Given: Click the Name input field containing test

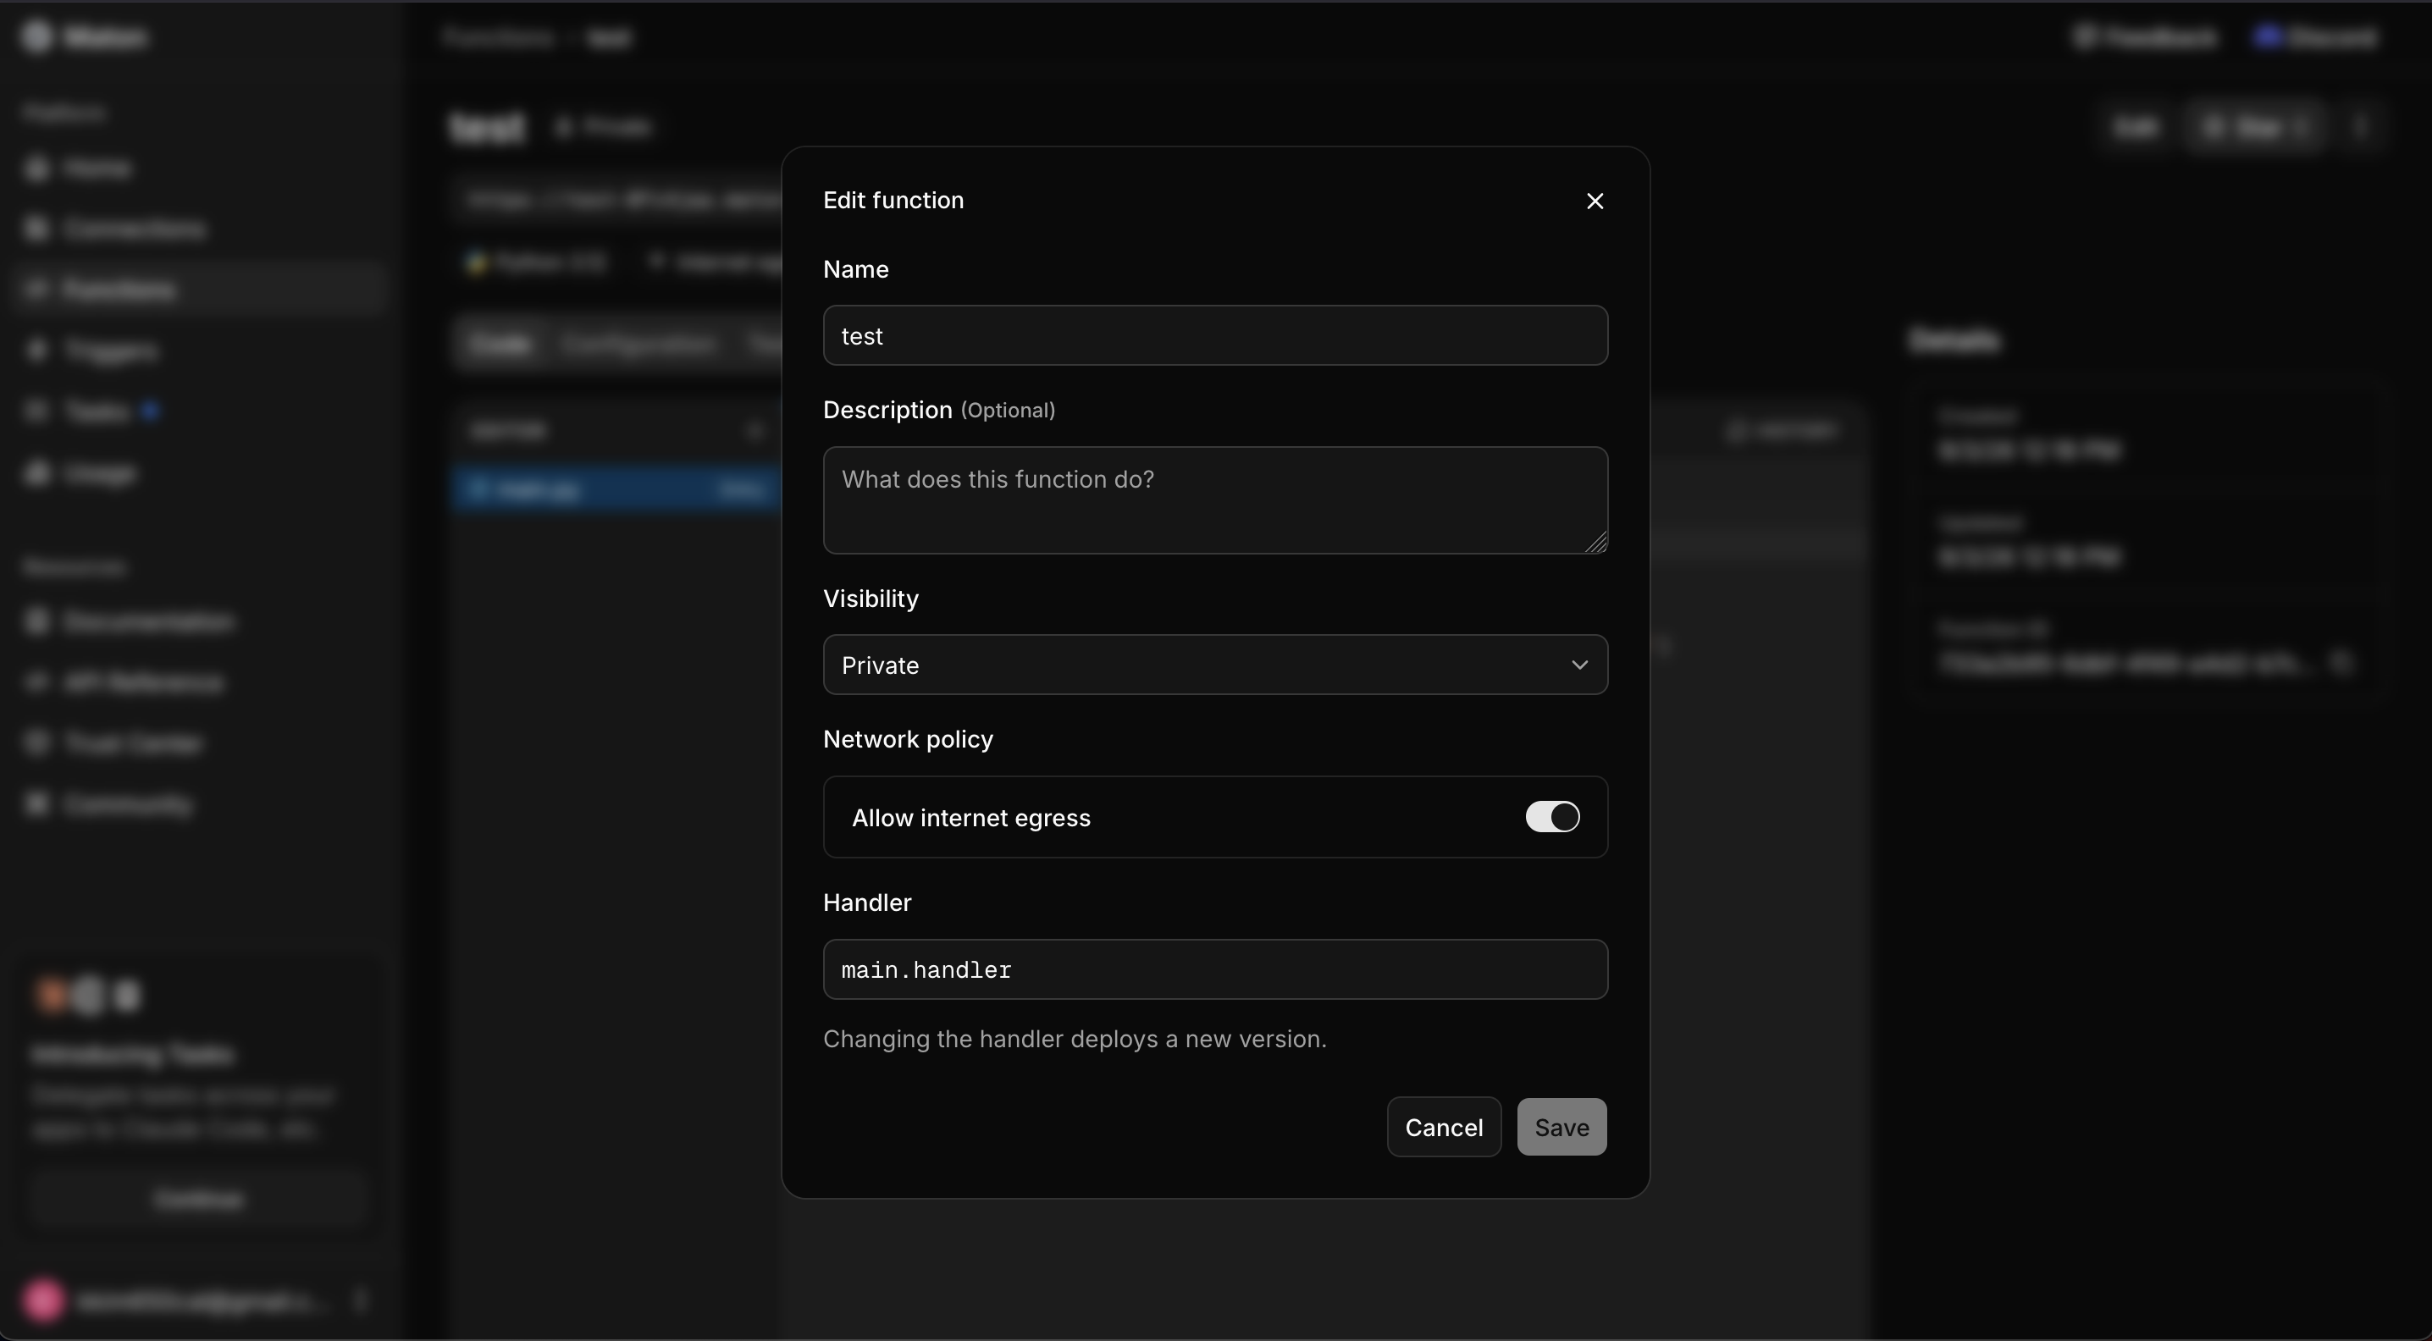Looking at the screenshot, I should [x=1215, y=335].
